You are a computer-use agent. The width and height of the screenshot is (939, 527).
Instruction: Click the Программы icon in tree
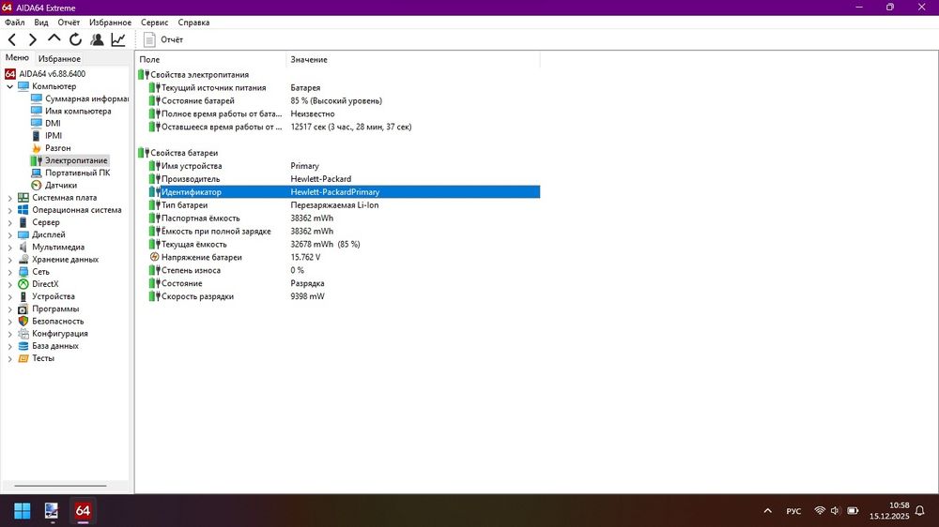(x=23, y=309)
